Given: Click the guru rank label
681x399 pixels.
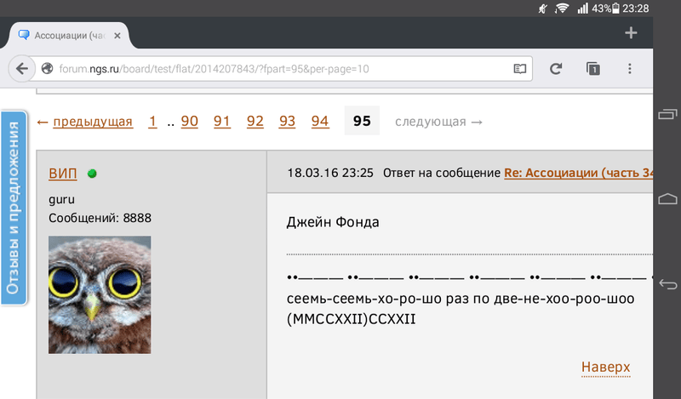Looking at the screenshot, I should pyautogui.click(x=61, y=200).
